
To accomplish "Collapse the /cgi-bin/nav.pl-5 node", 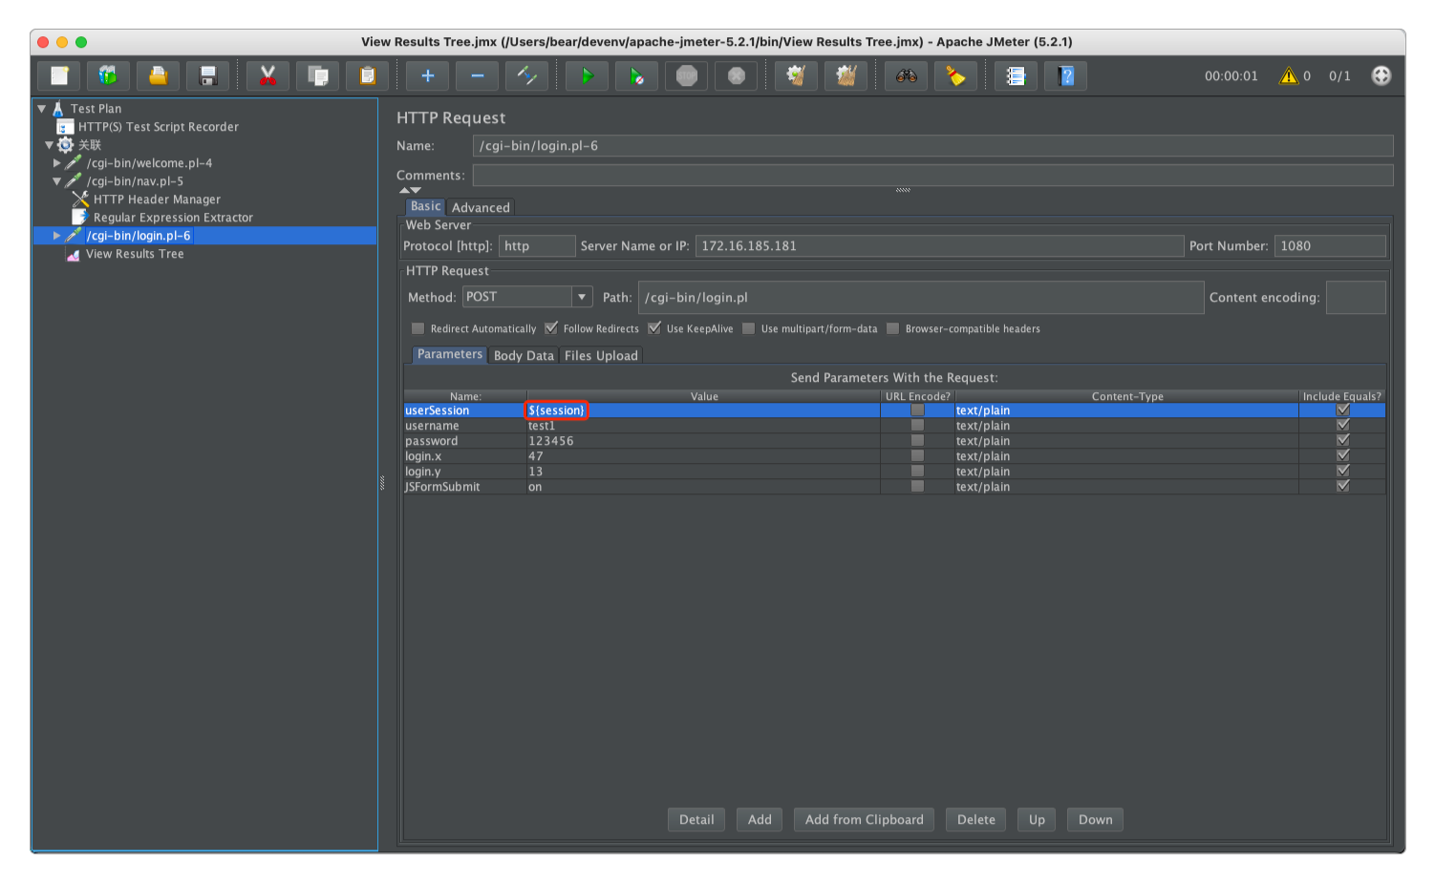I will pos(57,181).
